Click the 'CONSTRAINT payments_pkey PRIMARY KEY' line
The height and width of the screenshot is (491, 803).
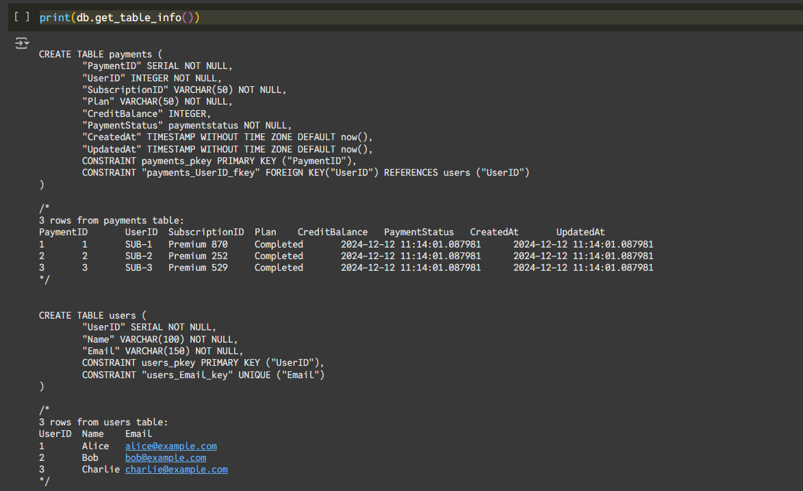click(x=219, y=161)
